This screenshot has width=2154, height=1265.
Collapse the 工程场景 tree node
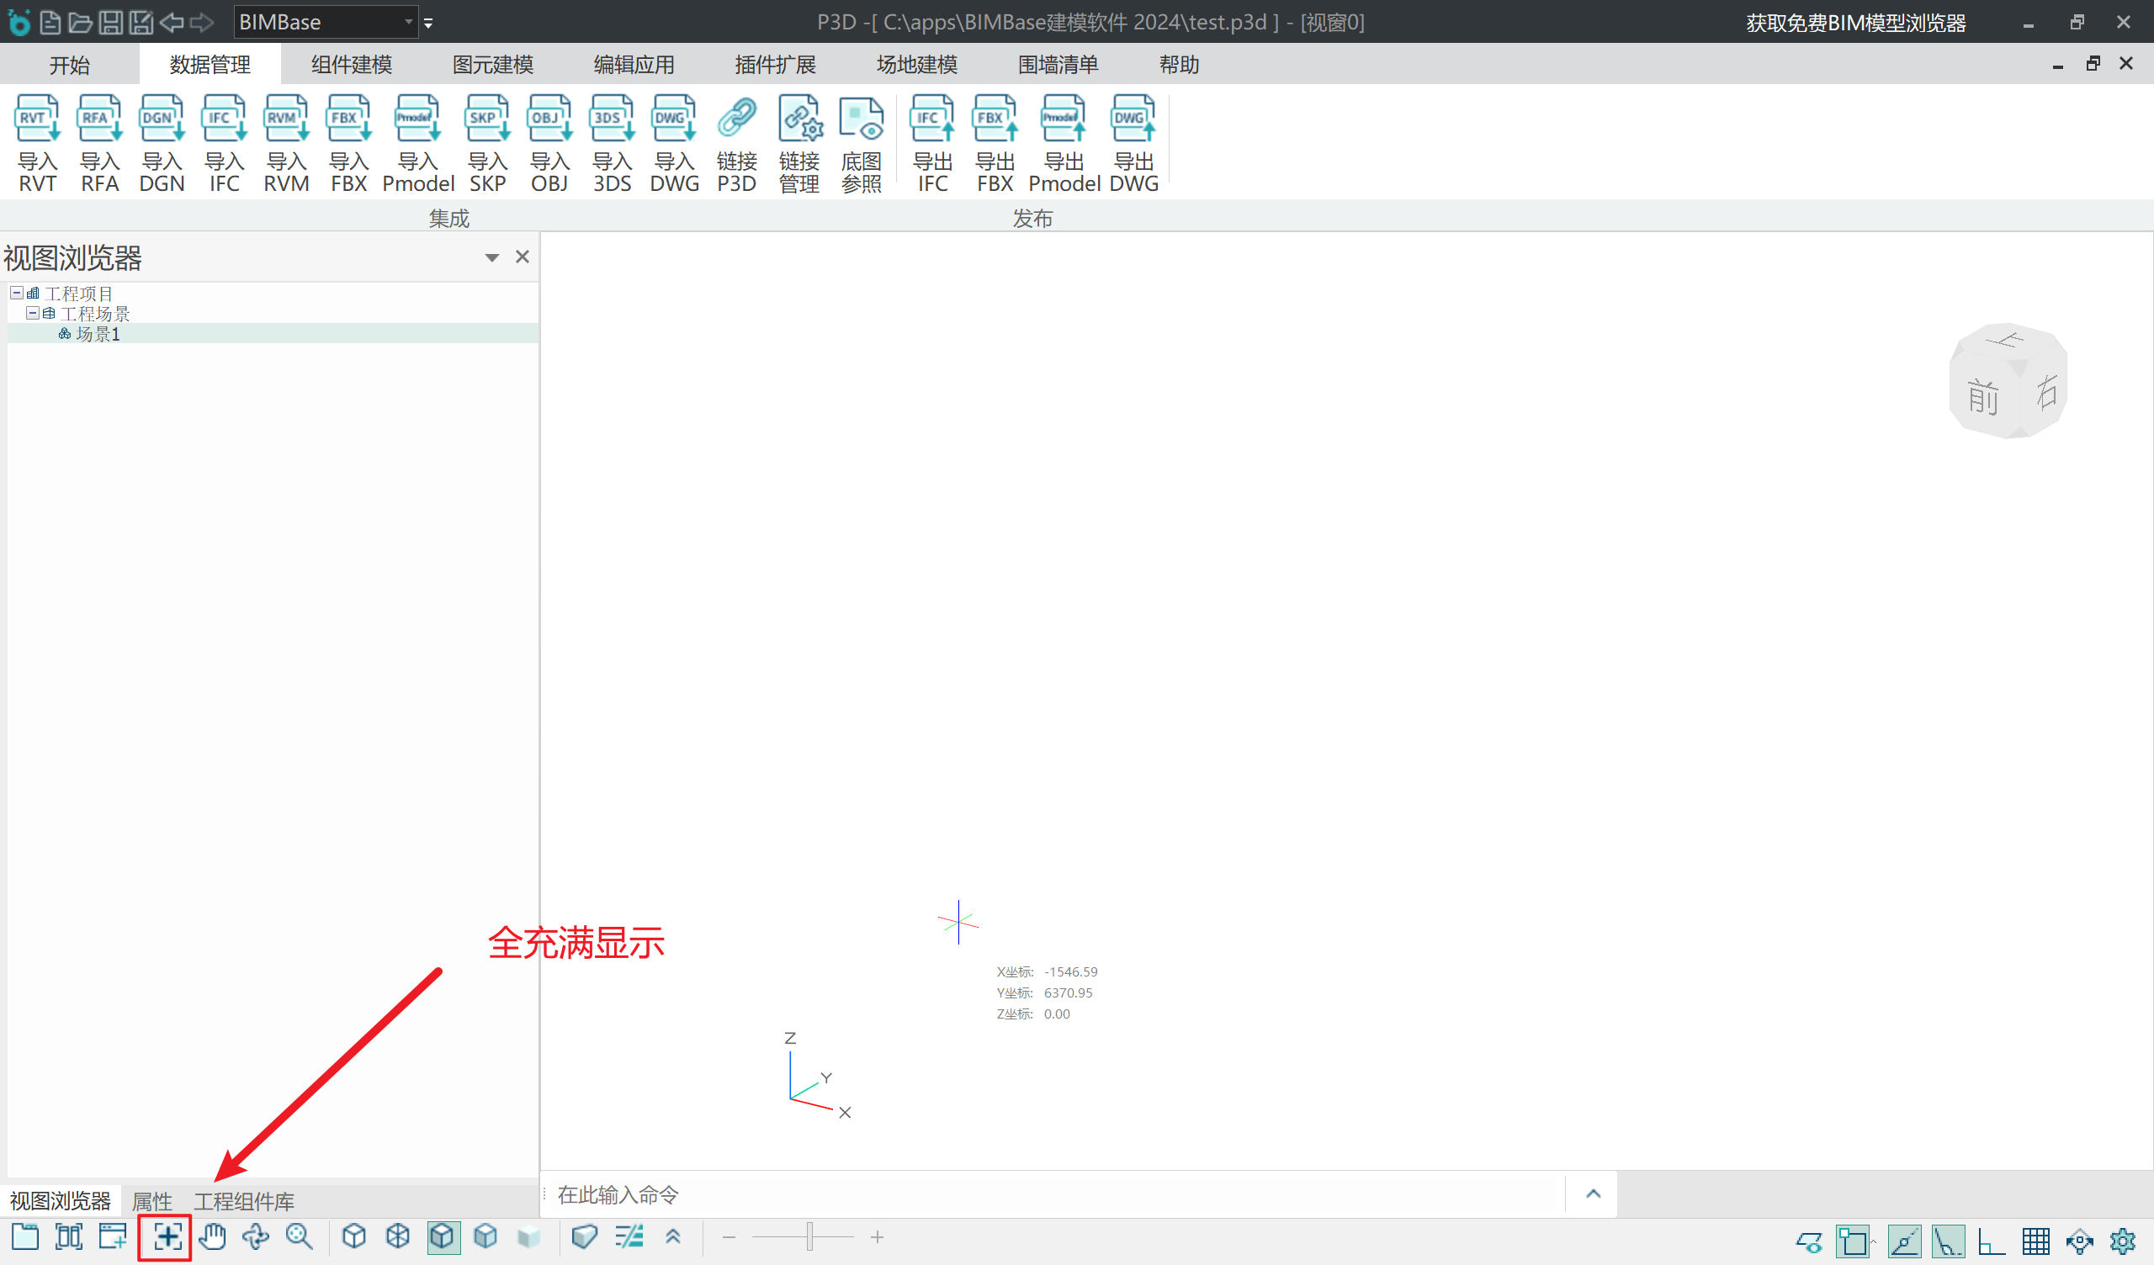[x=33, y=314]
